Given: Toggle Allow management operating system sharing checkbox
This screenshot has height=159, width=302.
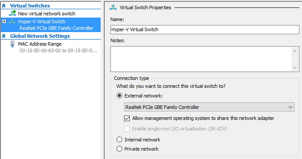Looking at the screenshot, I should click(x=127, y=119).
